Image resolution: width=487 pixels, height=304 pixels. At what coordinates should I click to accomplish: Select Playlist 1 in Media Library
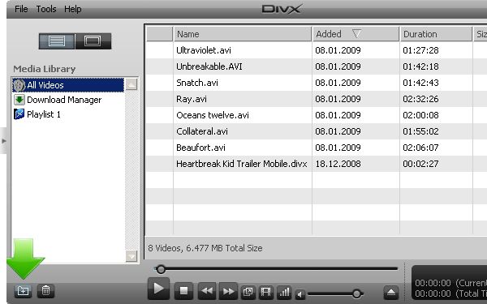[x=44, y=114]
